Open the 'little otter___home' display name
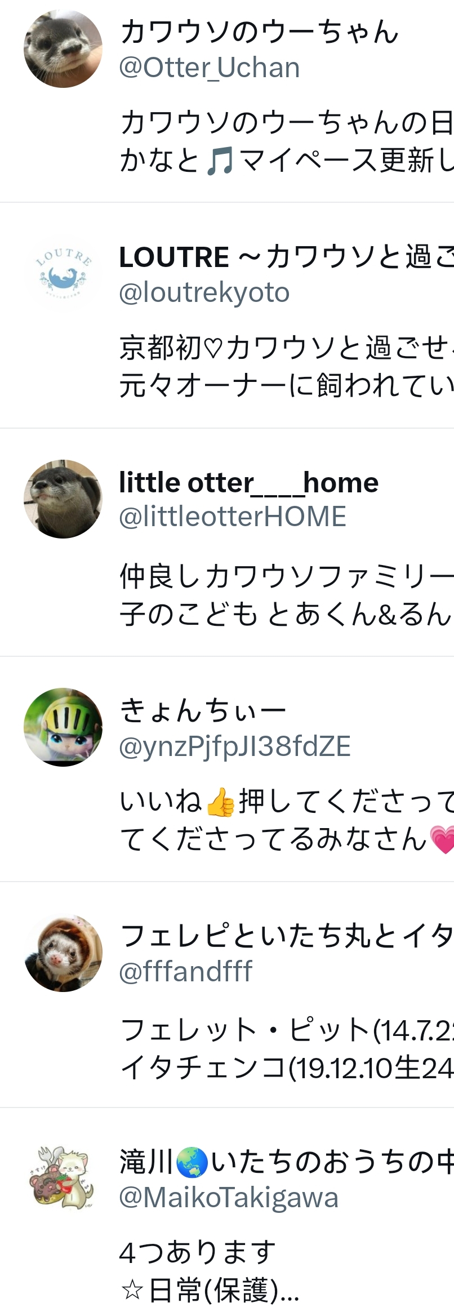The height and width of the screenshot is (1312, 454). click(248, 483)
